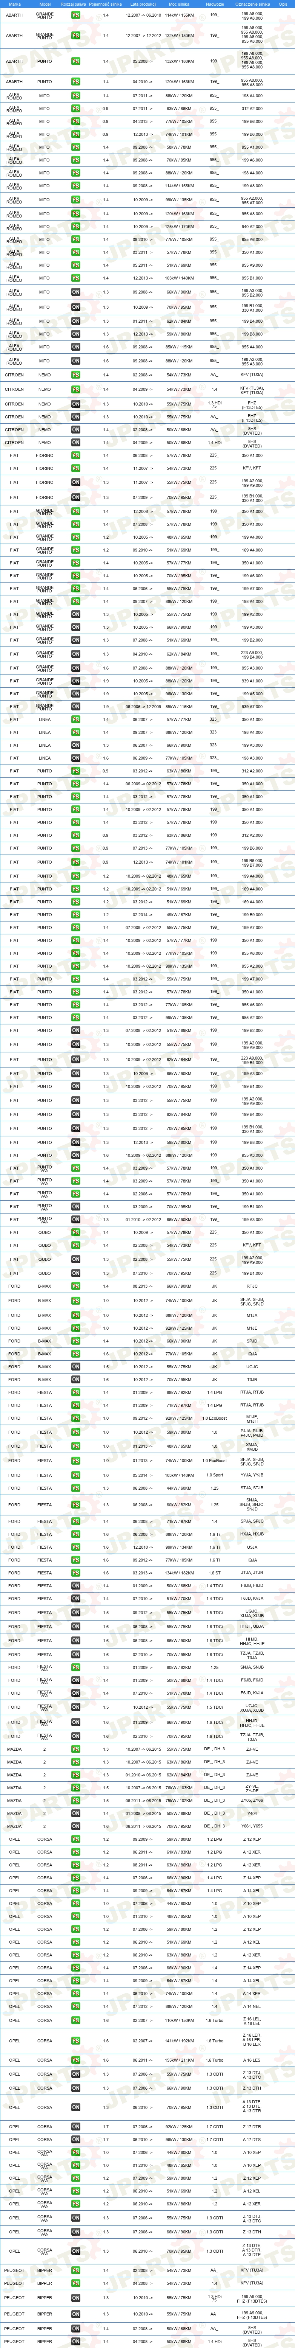Image resolution: width=295 pixels, height=2348 pixels.
Task: Click ON icon in Ford B-Max 55kW/75KM row
Action: point(76,1366)
